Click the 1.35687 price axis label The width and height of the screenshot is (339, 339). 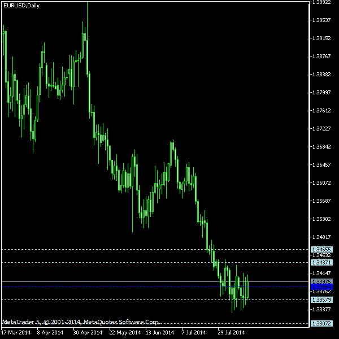pyautogui.click(x=321, y=201)
